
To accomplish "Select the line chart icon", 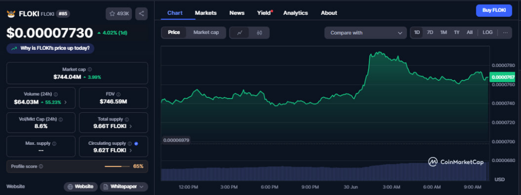I will [240, 32].
